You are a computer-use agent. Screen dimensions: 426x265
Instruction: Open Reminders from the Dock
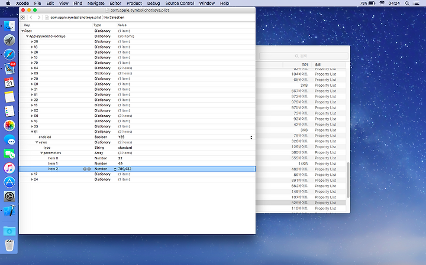(9, 111)
